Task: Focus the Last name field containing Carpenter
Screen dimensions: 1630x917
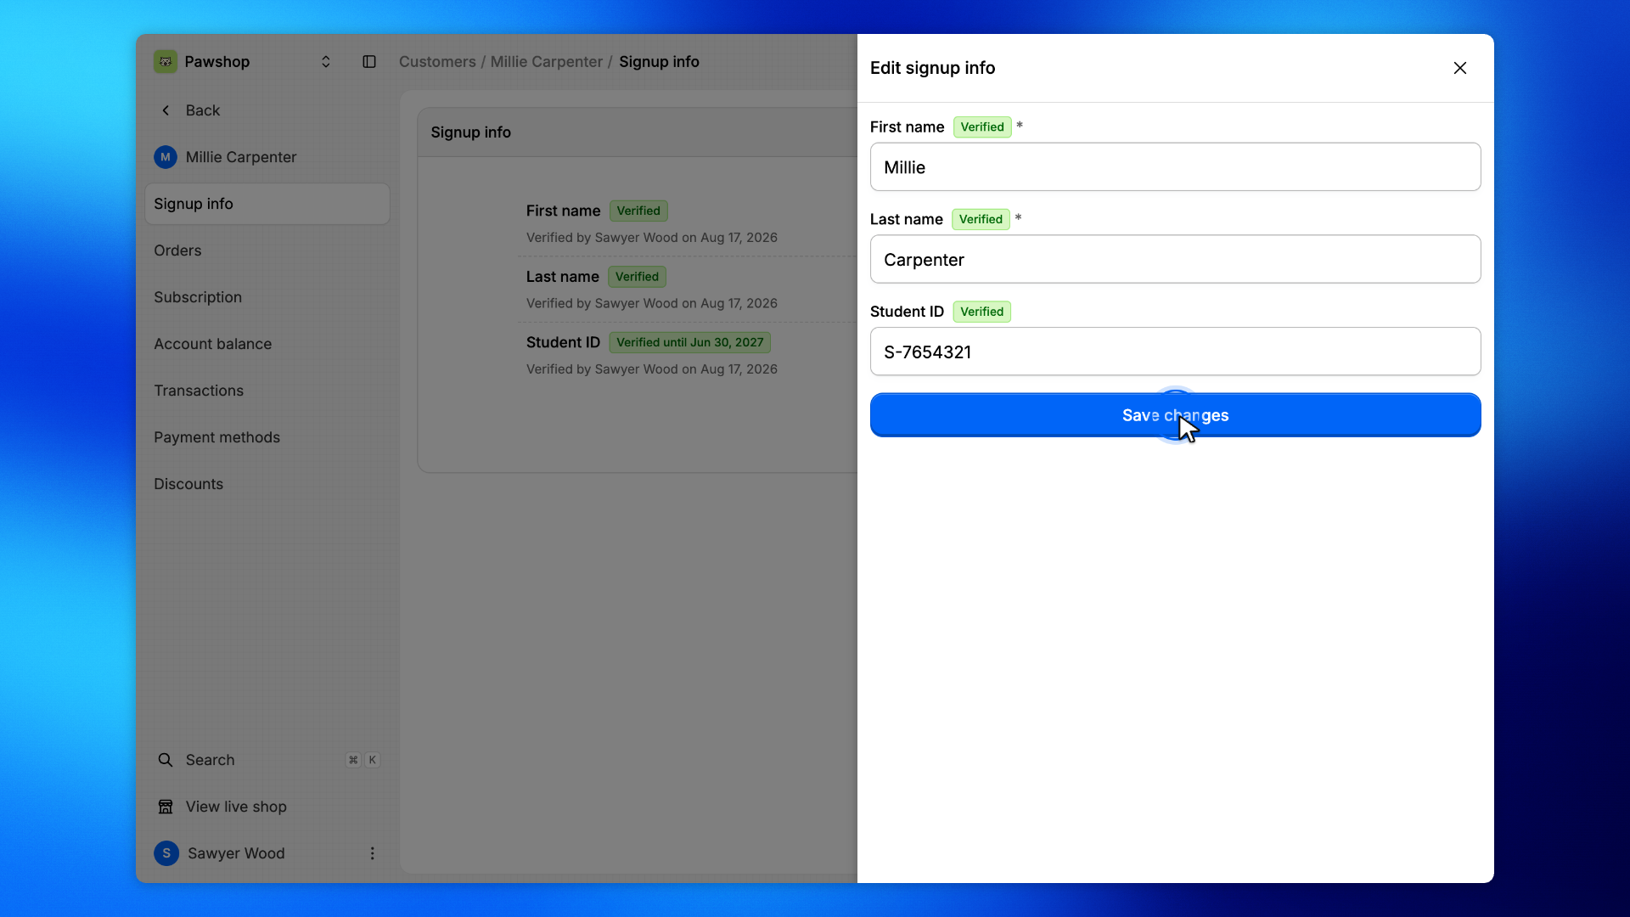Action: [x=1175, y=259]
